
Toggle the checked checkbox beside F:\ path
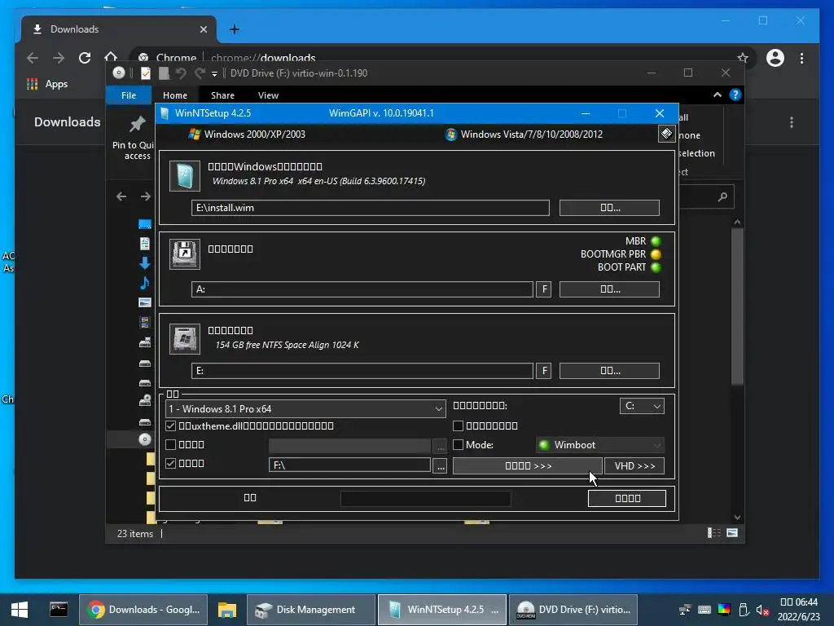coord(171,463)
